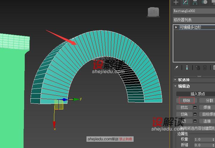Collapse the Edit Edges (编辑边) rollout
The width and height of the screenshot is (215, 148).
click(x=176, y=86)
